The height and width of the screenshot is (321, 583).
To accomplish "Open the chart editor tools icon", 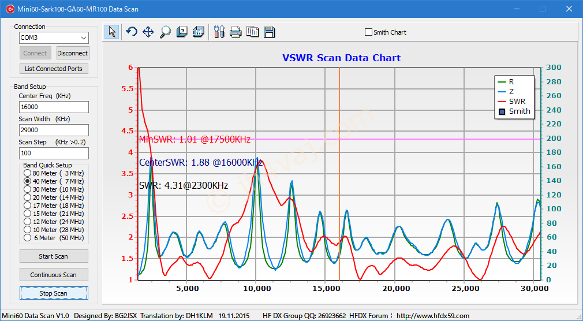I will coord(219,32).
